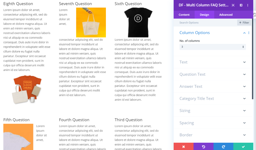
Task: Open the No. of columns dropdown
Action: pos(212,47)
